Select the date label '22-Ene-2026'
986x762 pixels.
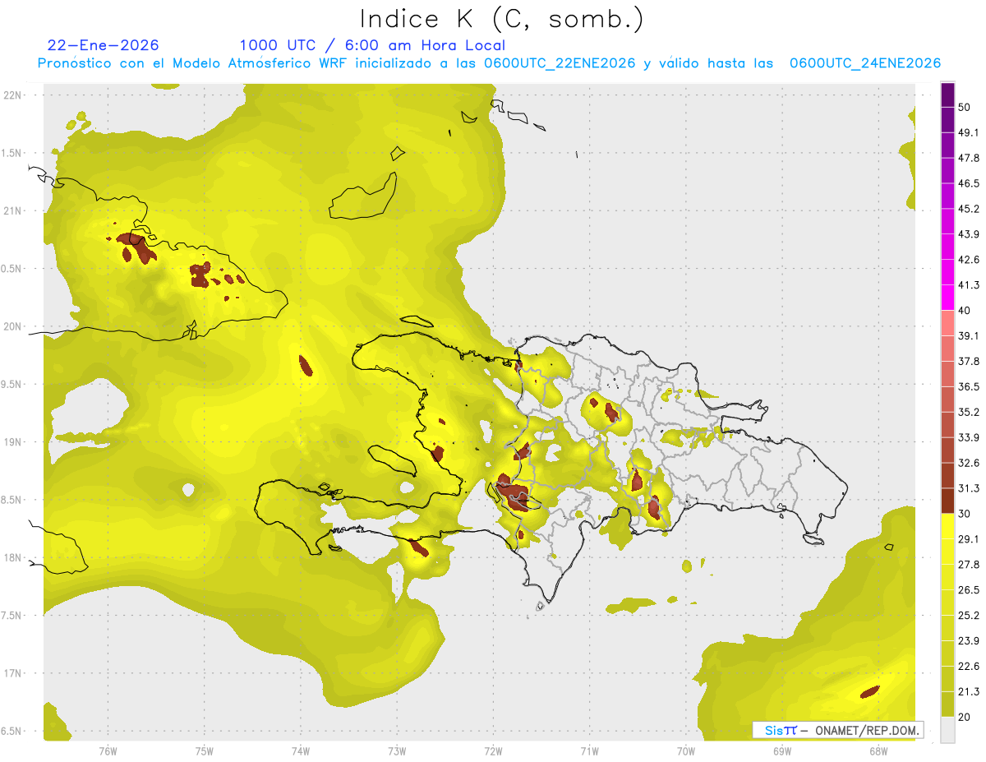(x=104, y=45)
